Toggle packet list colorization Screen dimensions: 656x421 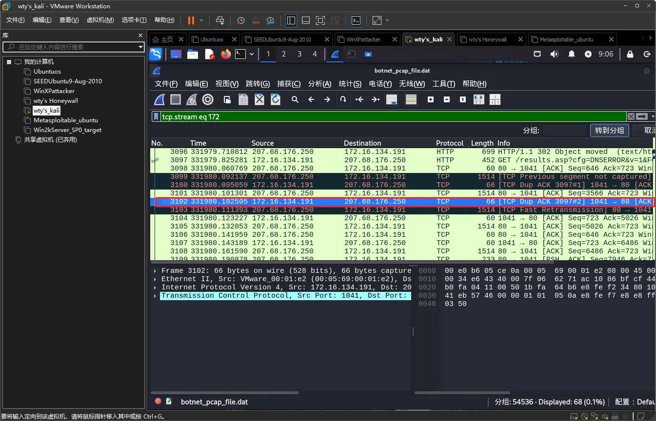point(411,100)
